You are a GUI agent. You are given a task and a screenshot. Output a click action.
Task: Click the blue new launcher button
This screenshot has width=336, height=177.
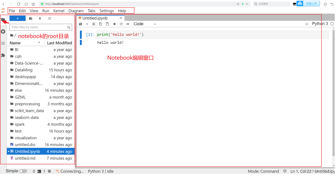click(x=17, y=19)
